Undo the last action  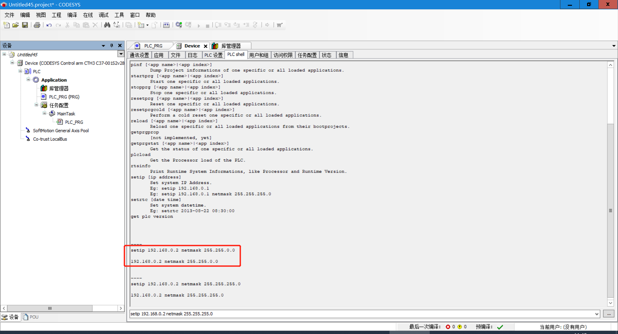coord(49,25)
